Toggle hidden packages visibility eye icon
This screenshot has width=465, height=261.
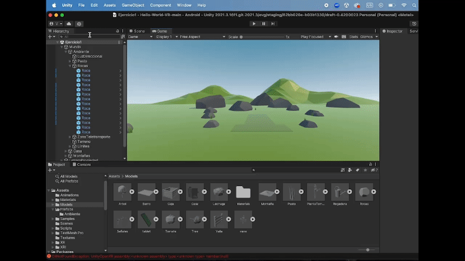click(374, 170)
